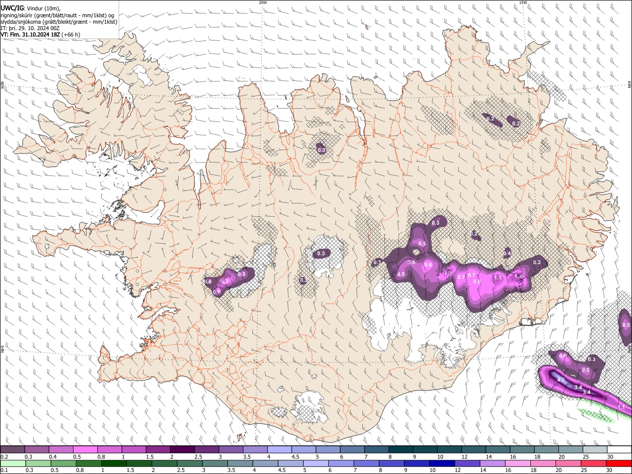Select the darkest green 1 swatch, lower legend
The image size is (632, 474).
pyautogui.click(x=114, y=463)
